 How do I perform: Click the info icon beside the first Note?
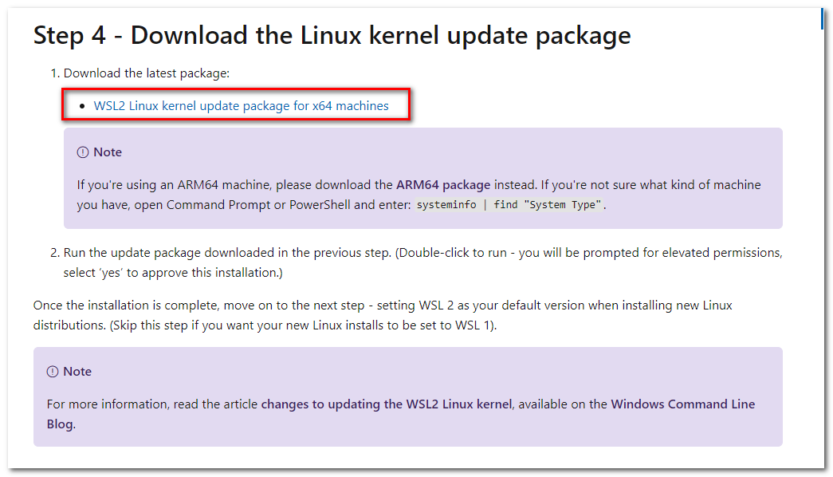(x=83, y=152)
